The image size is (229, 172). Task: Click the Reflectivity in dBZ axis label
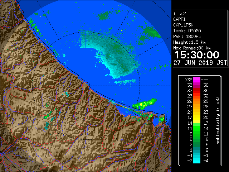coord(218,120)
